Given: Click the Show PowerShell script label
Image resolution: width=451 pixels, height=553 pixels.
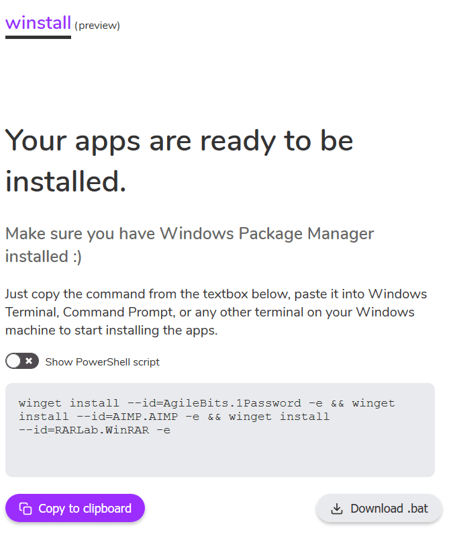Looking at the screenshot, I should [102, 361].
